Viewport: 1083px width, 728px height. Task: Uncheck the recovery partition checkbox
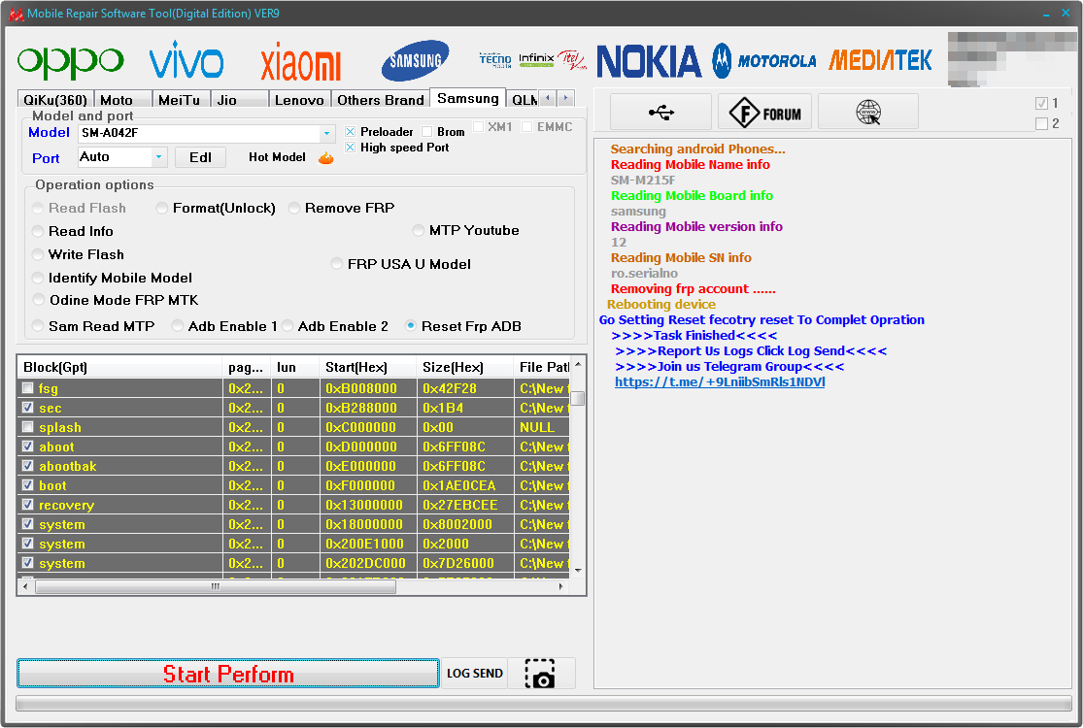click(x=27, y=504)
